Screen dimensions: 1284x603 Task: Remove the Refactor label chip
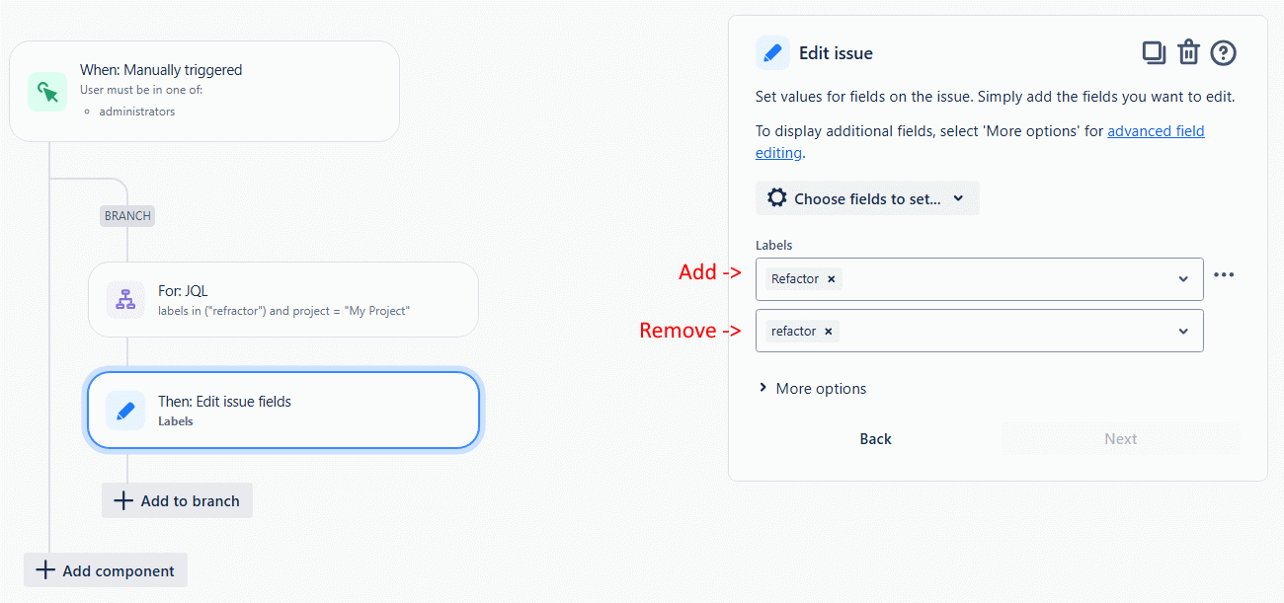pos(831,278)
